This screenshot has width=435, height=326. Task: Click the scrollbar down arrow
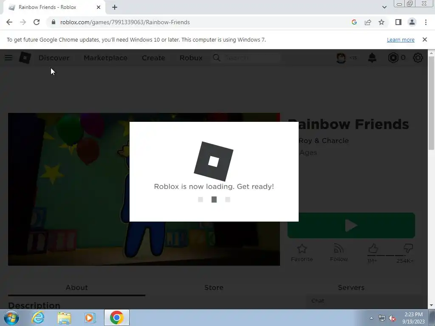coord(431,305)
